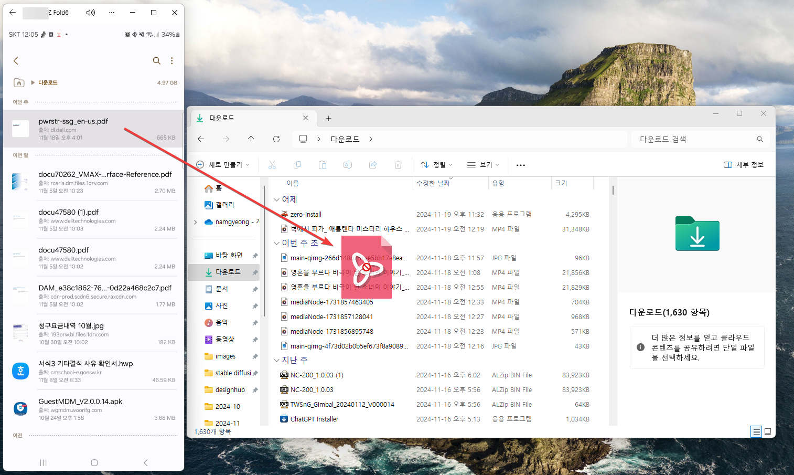Collapse the 지난 주 group
The image size is (794, 475).
tap(276, 360)
